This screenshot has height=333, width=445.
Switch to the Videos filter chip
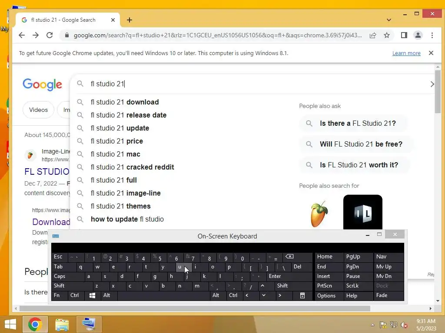coord(38,110)
